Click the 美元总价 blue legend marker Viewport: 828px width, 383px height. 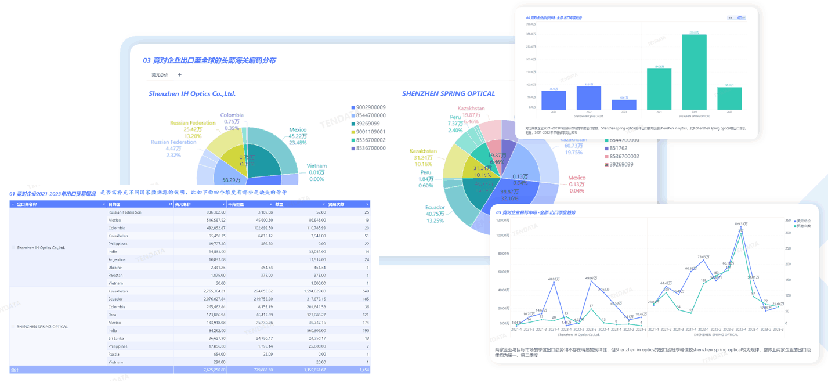(x=795, y=221)
